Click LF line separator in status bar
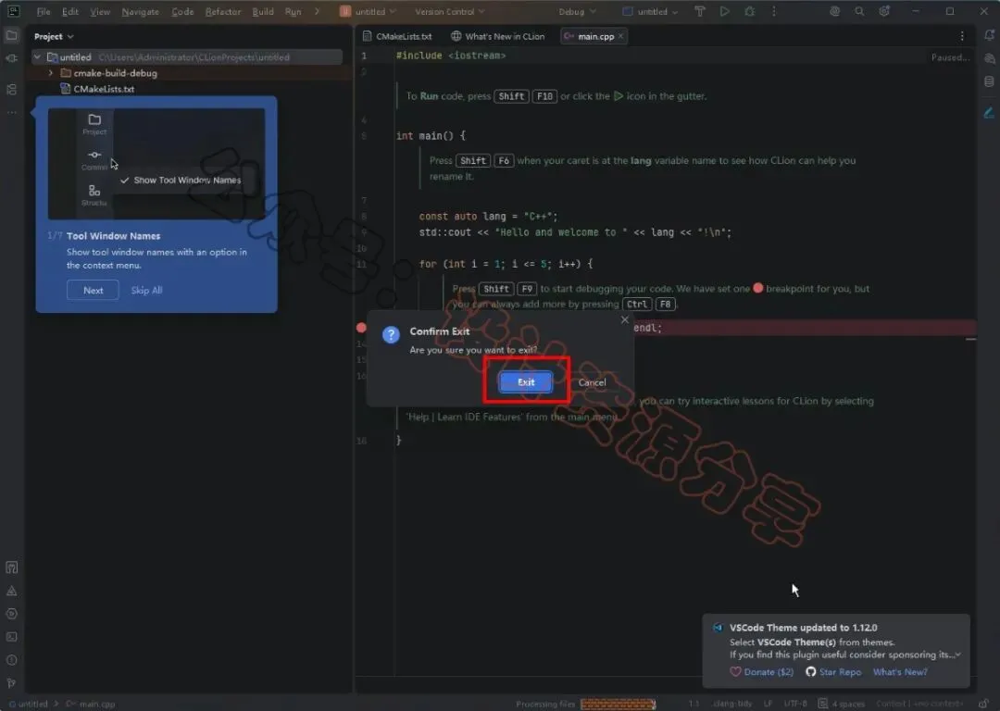 pyautogui.click(x=768, y=704)
